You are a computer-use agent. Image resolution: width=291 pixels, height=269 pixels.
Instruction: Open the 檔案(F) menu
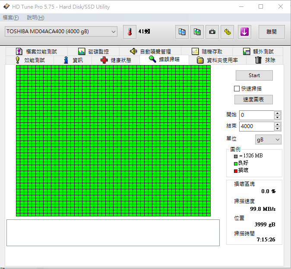[x=11, y=18]
